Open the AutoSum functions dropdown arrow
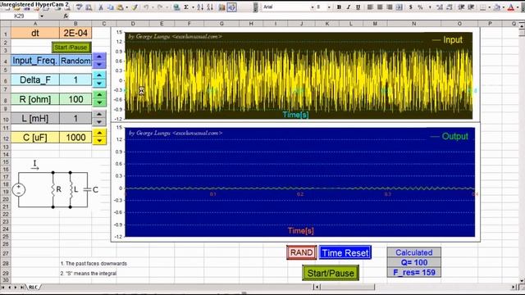The image size is (525, 295). coord(194,7)
